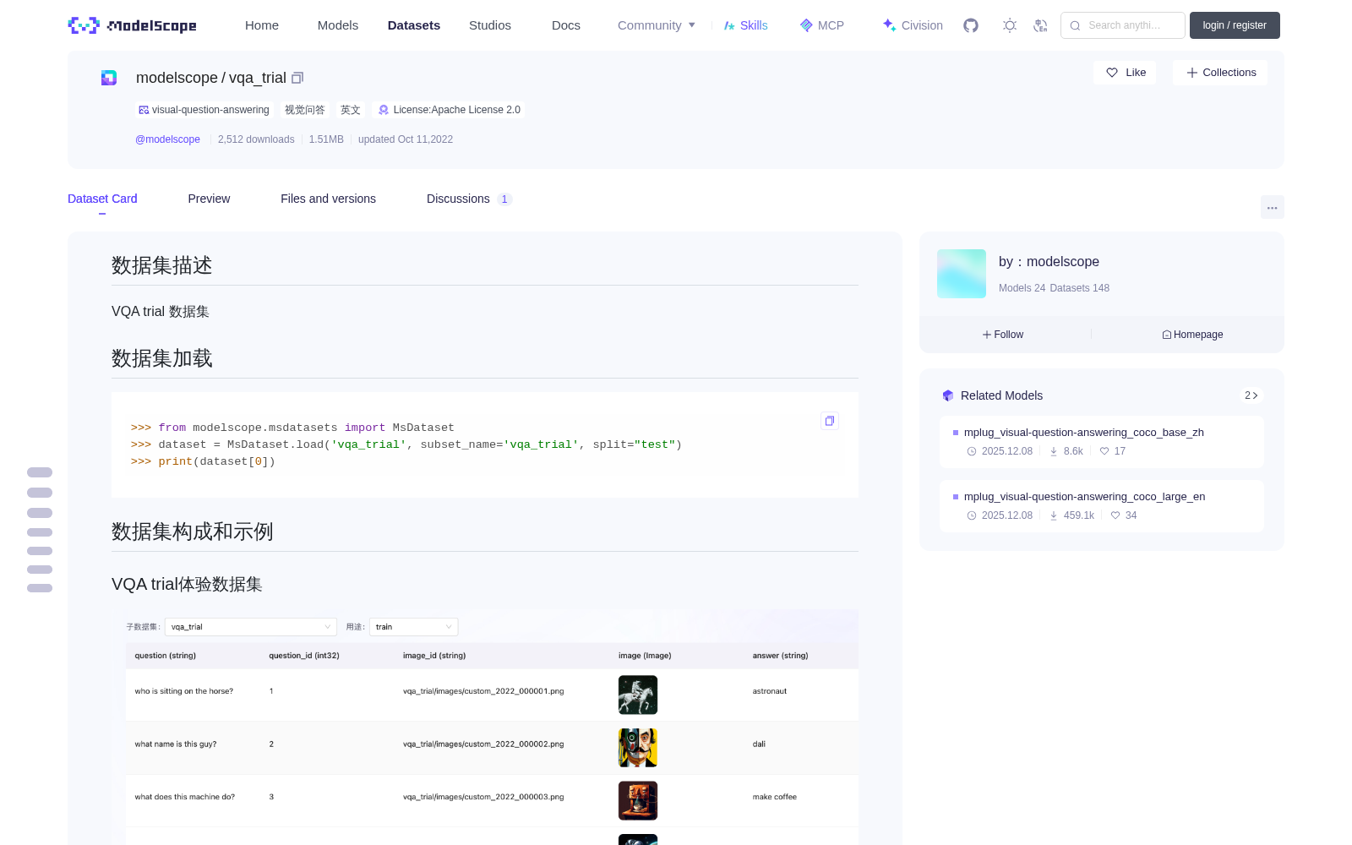Expand the Community dropdown menu
The height and width of the screenshot is (845, 1352).
(x=657, y=25)
